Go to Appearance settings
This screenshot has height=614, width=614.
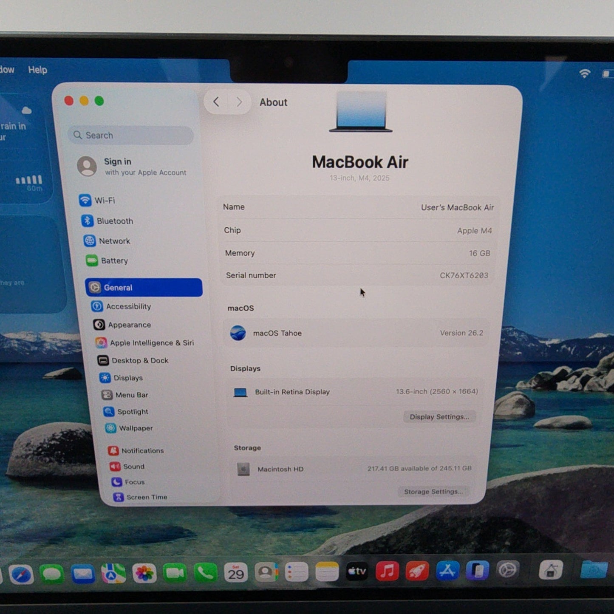click(122, 325)
